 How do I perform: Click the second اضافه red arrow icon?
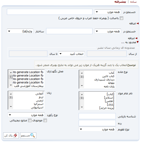pos(136,38)
